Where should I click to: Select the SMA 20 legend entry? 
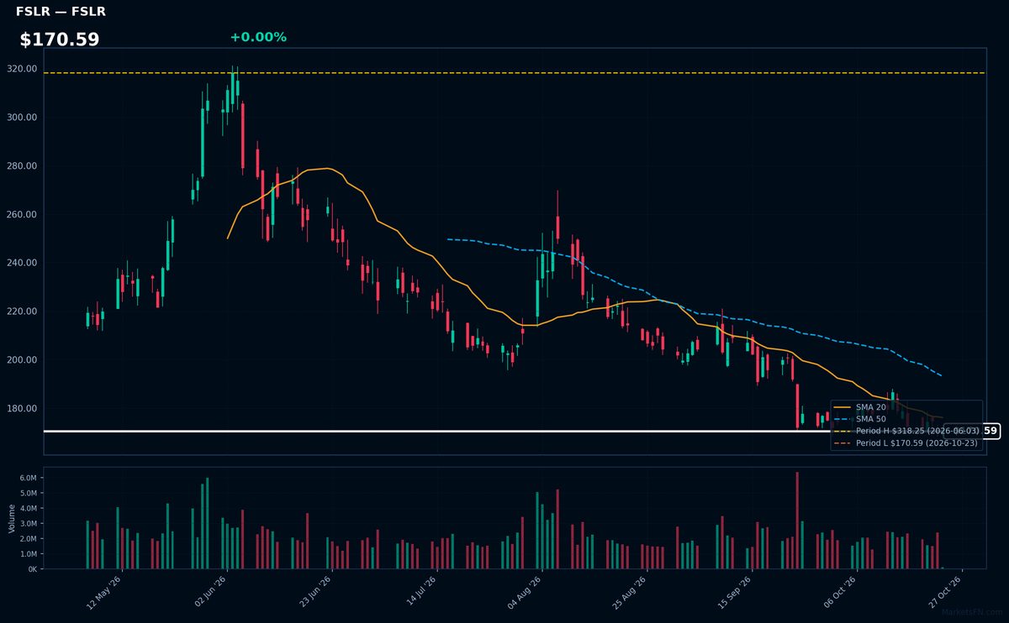859,407
